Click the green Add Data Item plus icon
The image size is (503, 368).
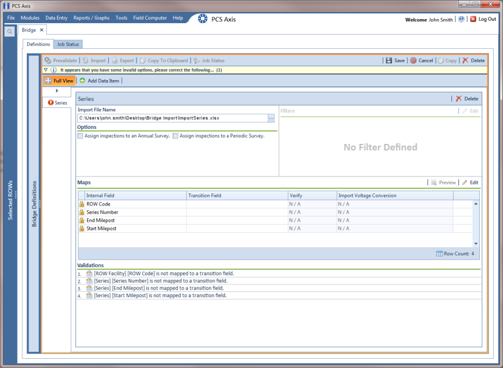pos(82,81)
